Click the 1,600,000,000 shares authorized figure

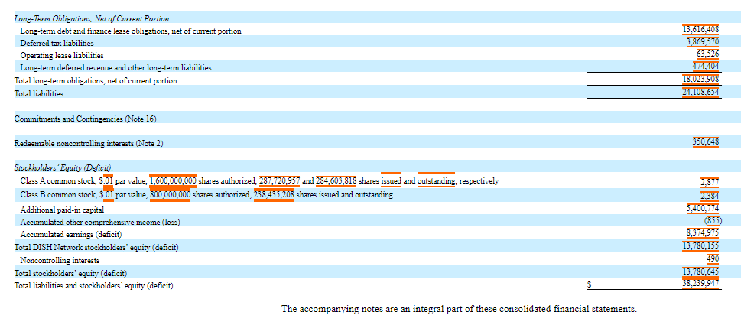pos(173,180)
